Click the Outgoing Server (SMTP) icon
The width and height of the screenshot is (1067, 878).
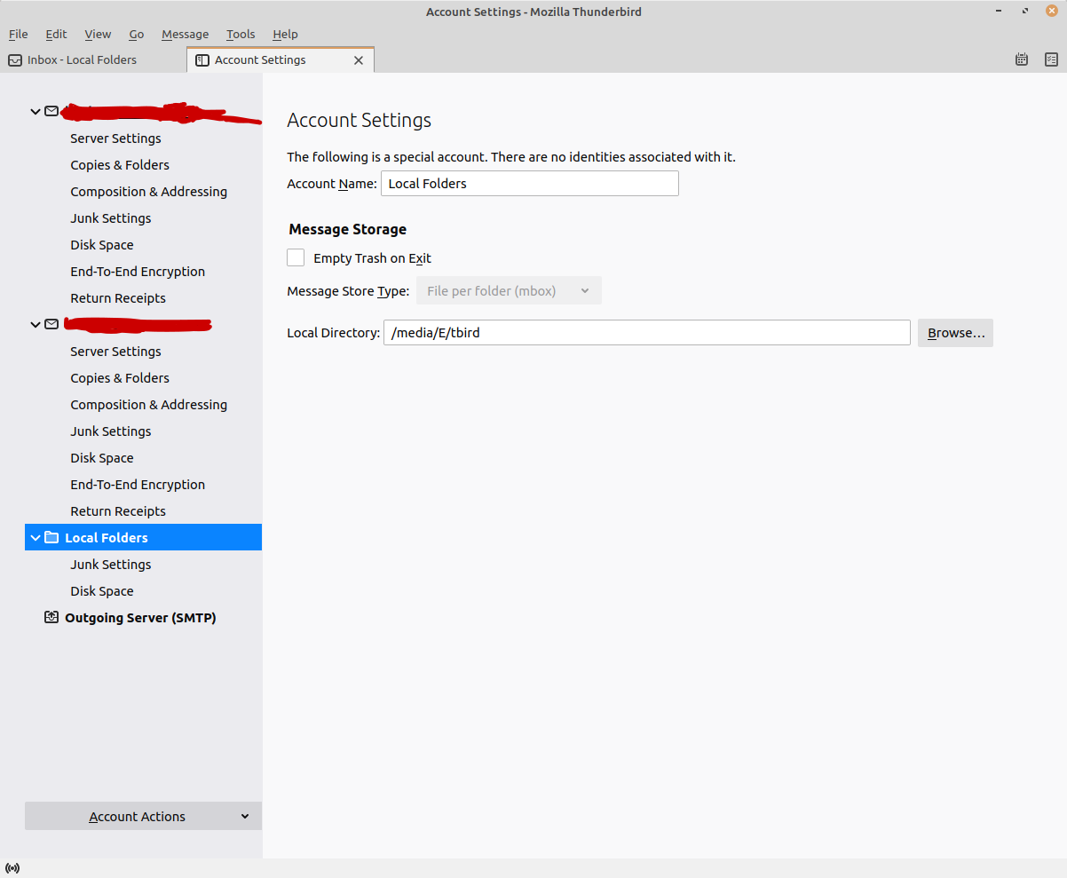(x=51, y=617)
